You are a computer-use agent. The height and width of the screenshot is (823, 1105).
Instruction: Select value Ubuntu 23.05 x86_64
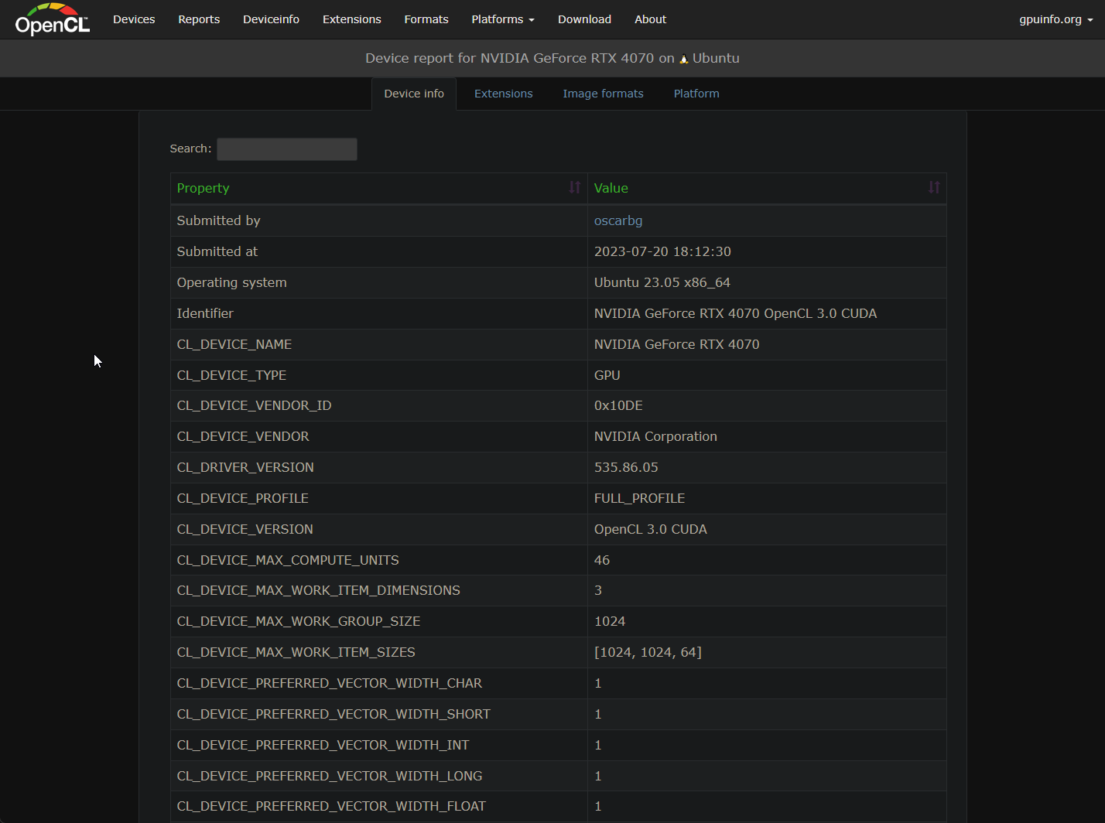[x=662, y=282]
